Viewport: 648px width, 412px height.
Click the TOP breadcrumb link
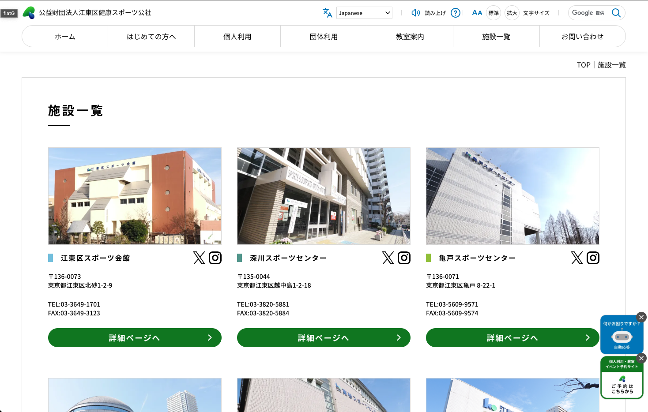(x=584, y=65)
